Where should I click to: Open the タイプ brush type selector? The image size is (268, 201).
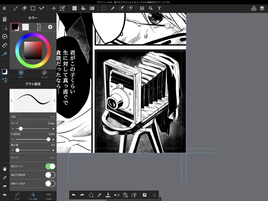pyautogui.click(x=33, y=158)
